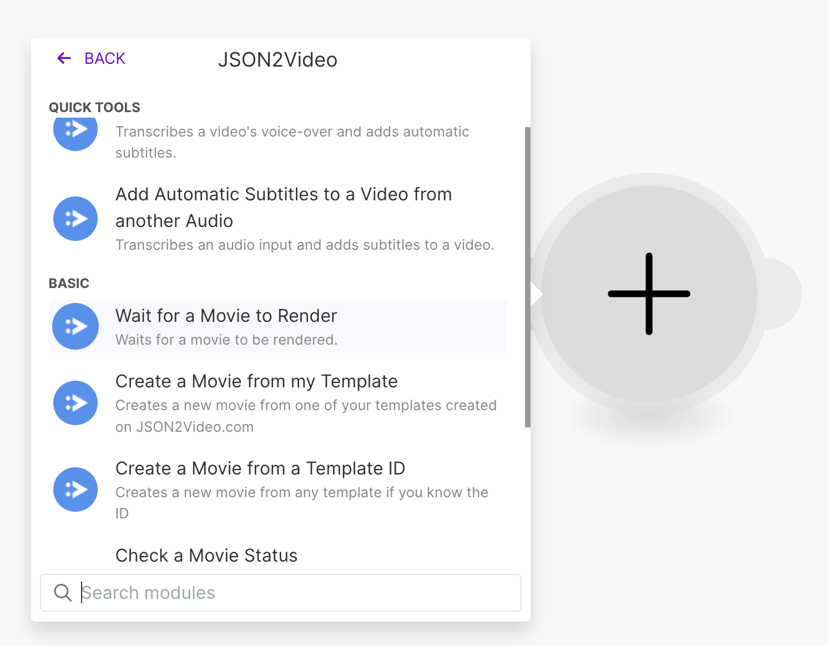Pick Create a Movie from my Template

[x=277, y=403]
